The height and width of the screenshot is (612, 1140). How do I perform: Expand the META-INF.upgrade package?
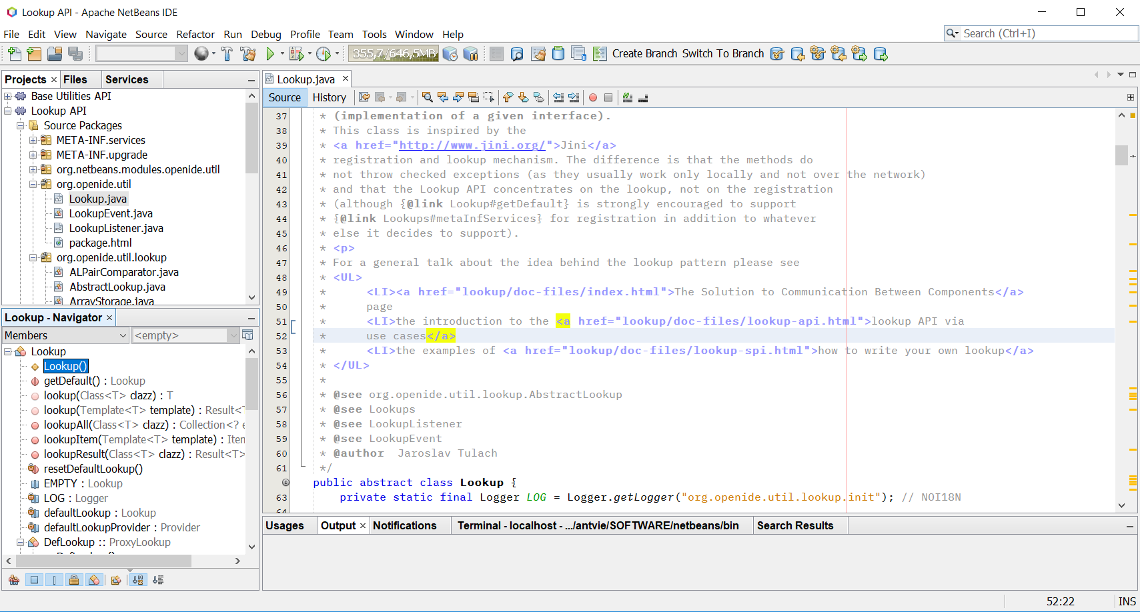point(33,155)
